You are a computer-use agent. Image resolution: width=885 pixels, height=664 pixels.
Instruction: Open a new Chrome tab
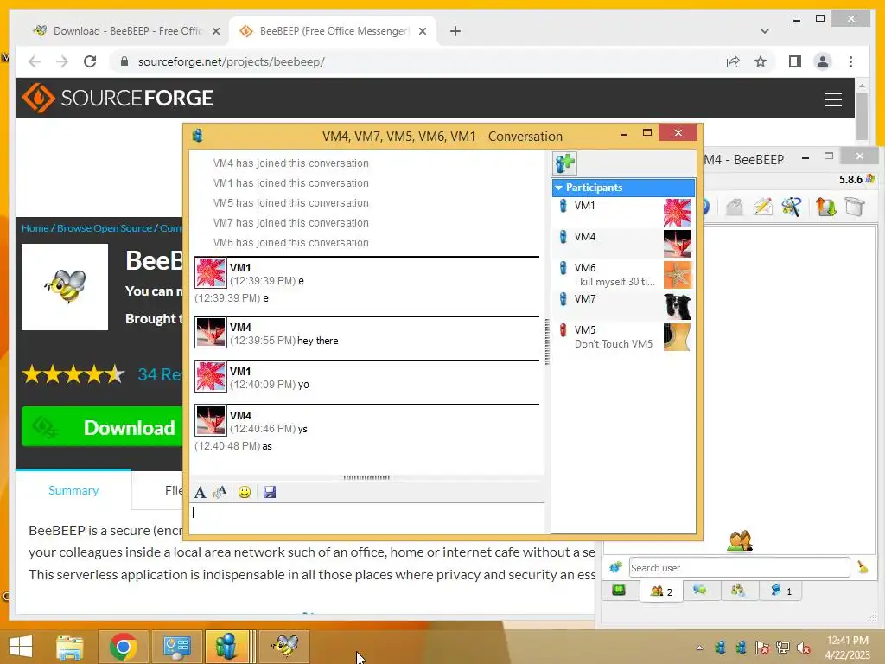coord(455,31)
